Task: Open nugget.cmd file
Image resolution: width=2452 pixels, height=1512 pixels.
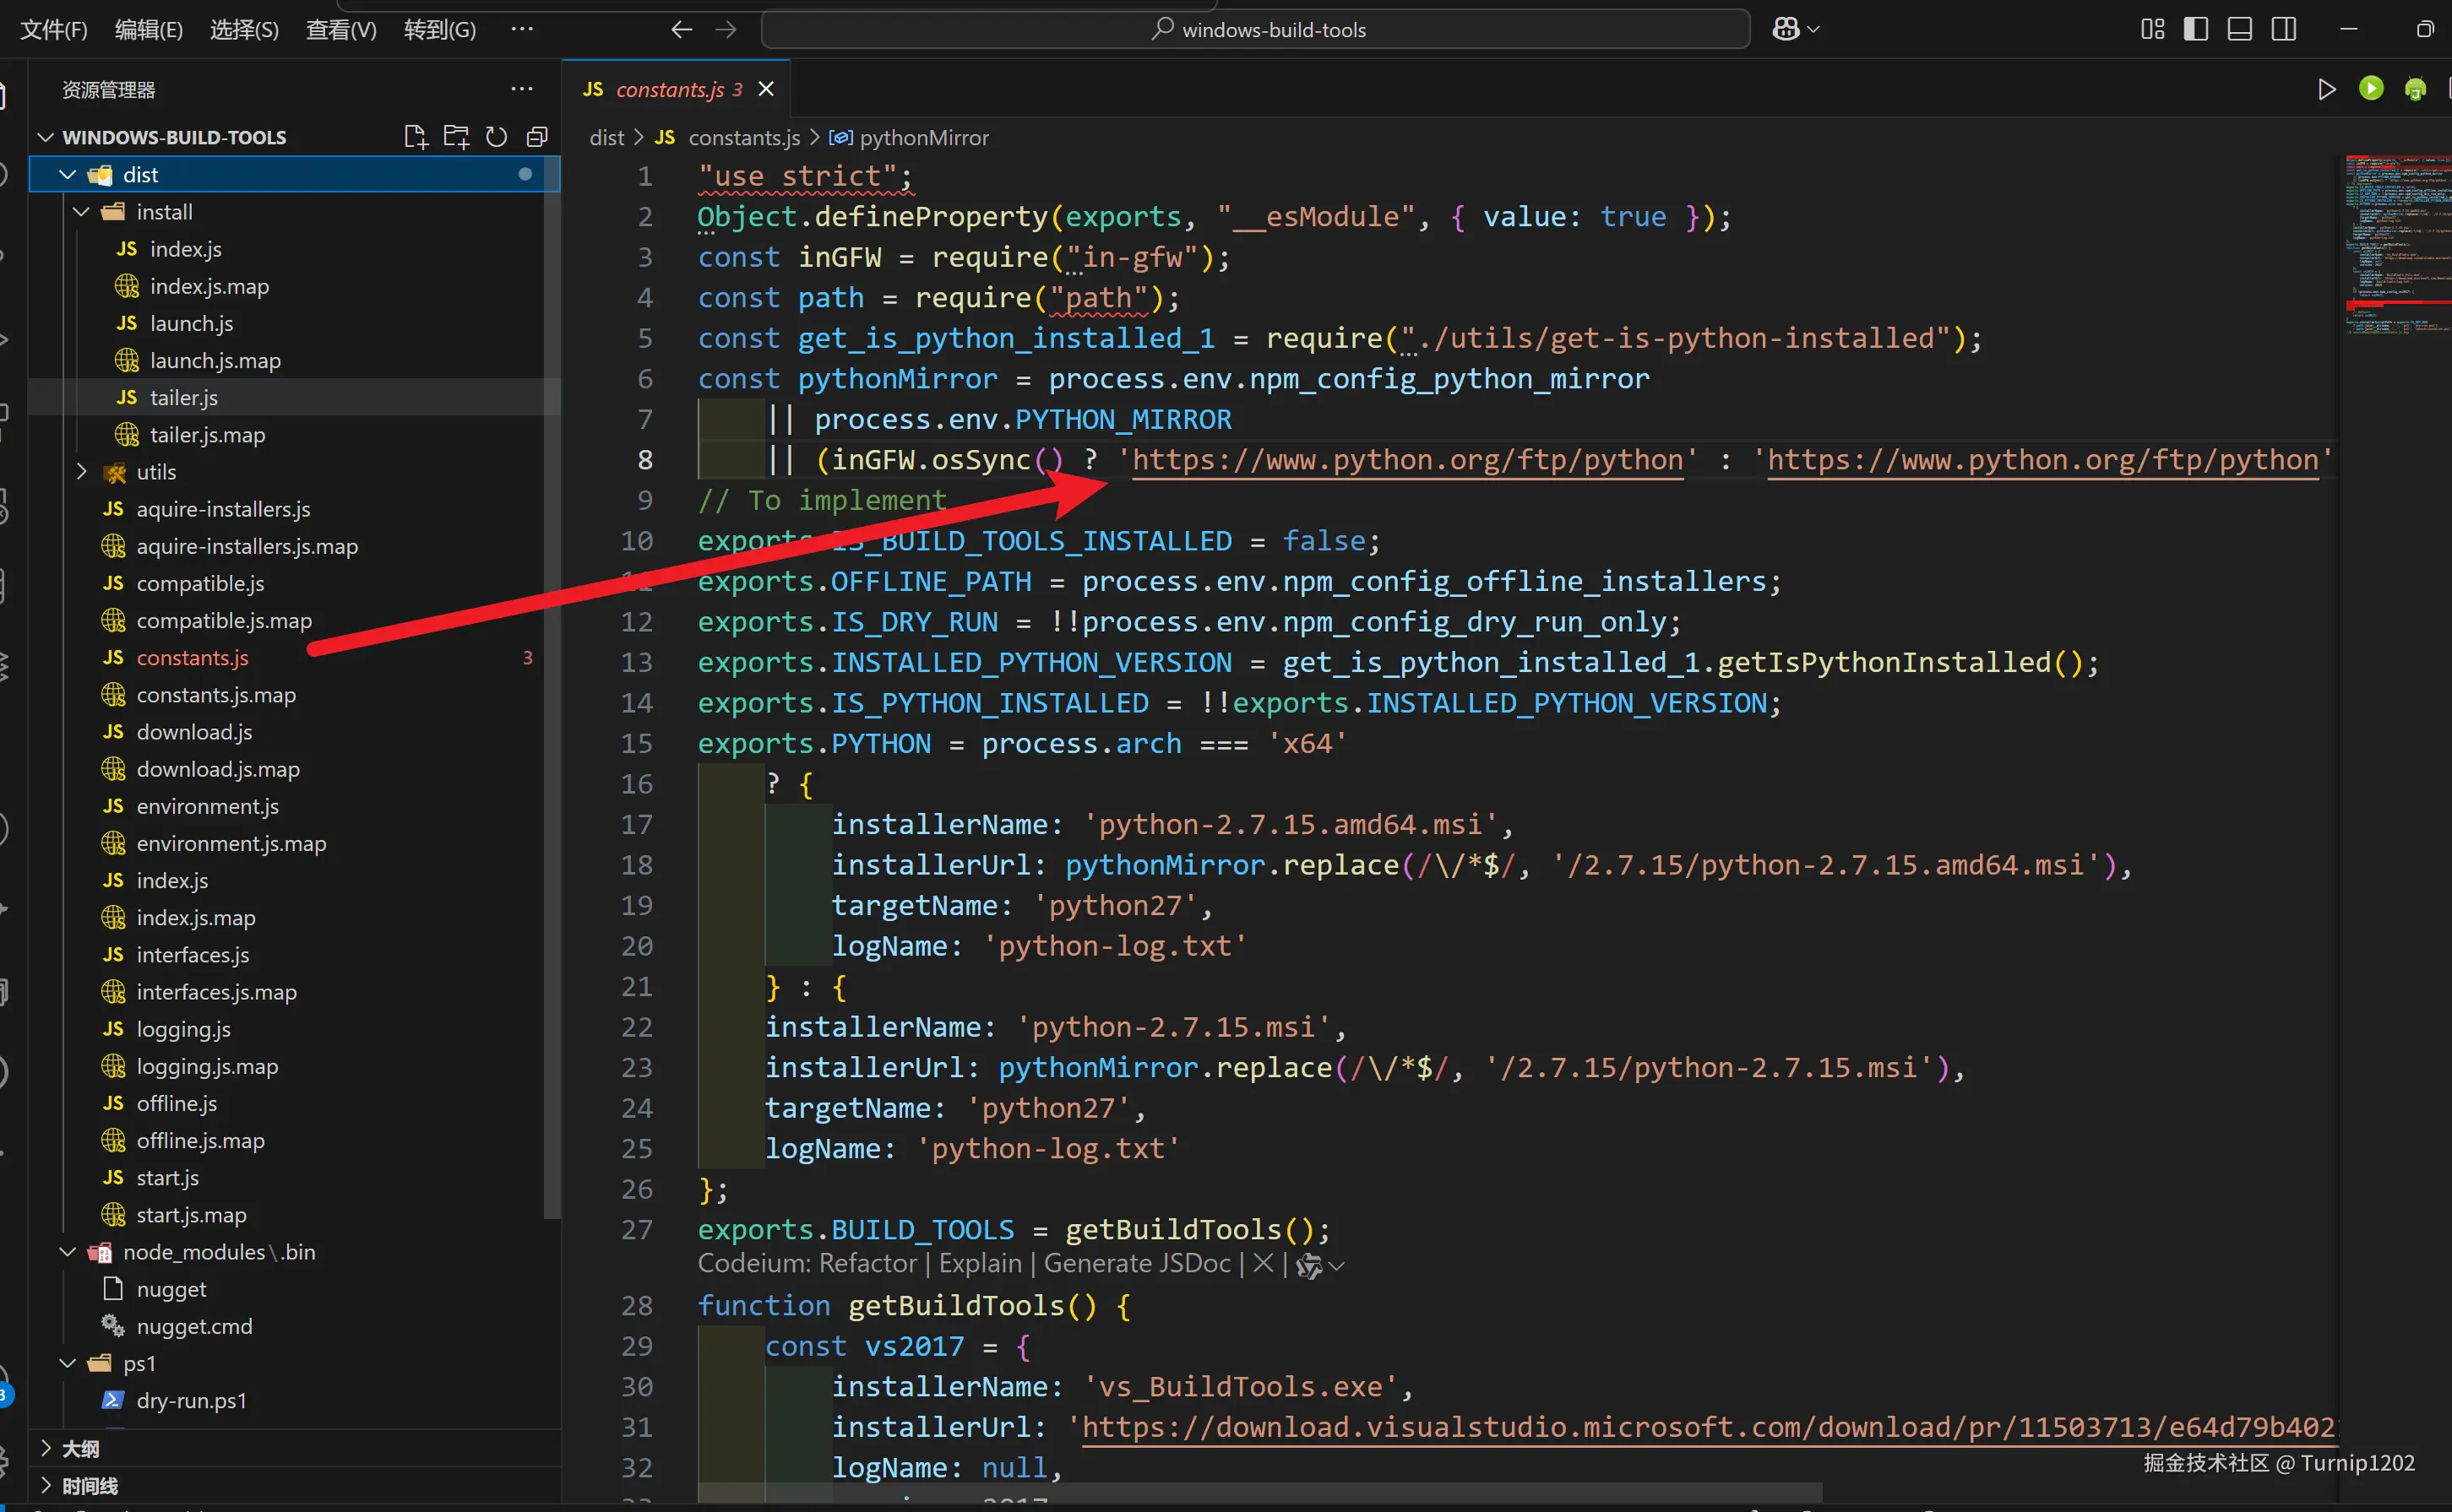Action: click(x=194, y=1326)
